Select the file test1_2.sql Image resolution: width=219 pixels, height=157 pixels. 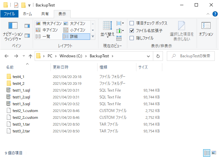pos(21,97)
